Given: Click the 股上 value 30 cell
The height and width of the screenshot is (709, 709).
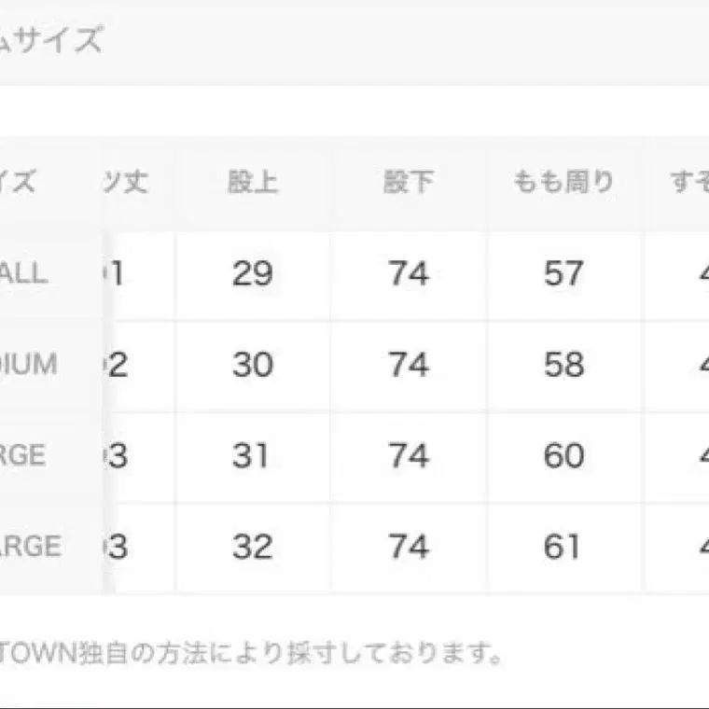Looking at the screenshot, I should click(252, 365).
